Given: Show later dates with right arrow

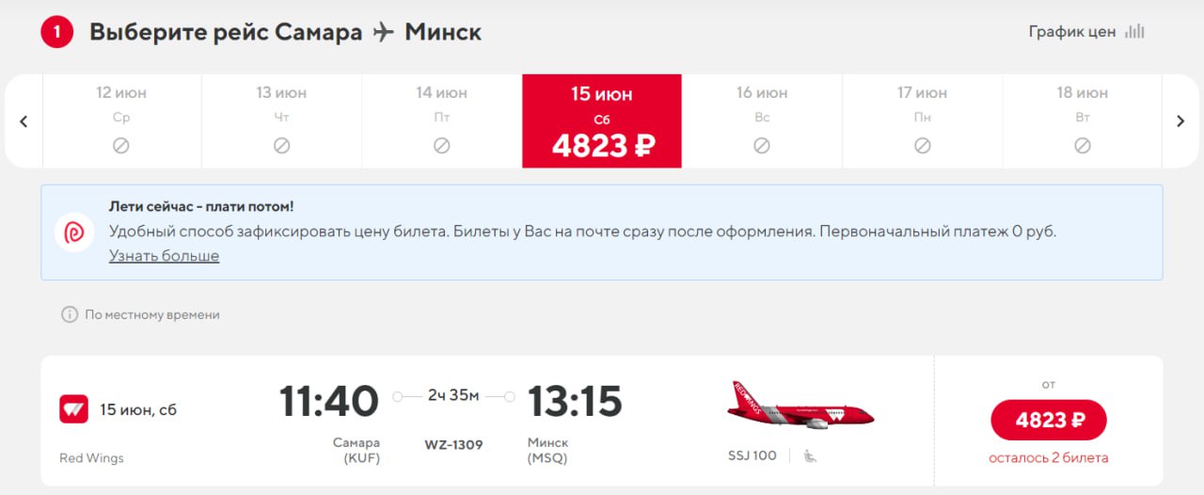Looking at the screenshot, I should [1180, 121].
